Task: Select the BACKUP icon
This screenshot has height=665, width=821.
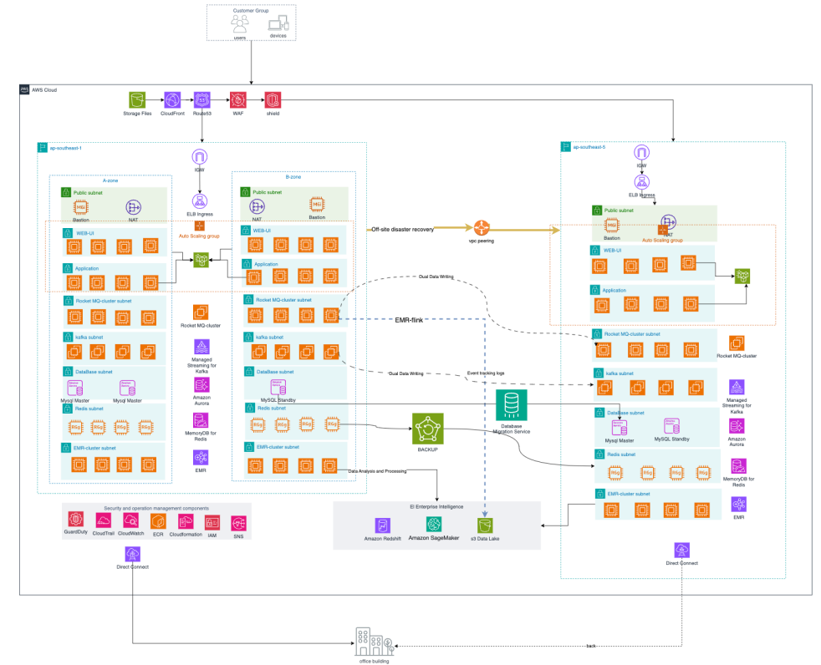Action: (428, 429)
